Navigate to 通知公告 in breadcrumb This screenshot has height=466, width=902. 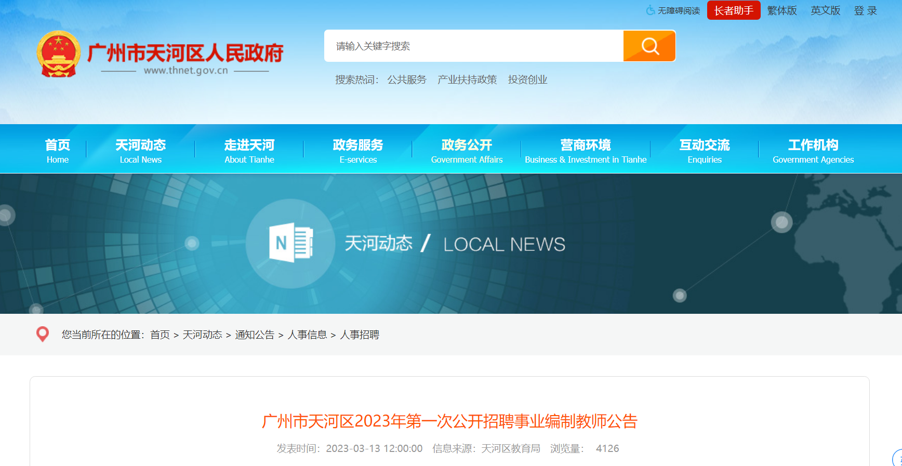[x=255, y=335]
